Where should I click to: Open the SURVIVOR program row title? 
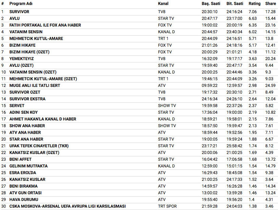(x=19, y=12)
